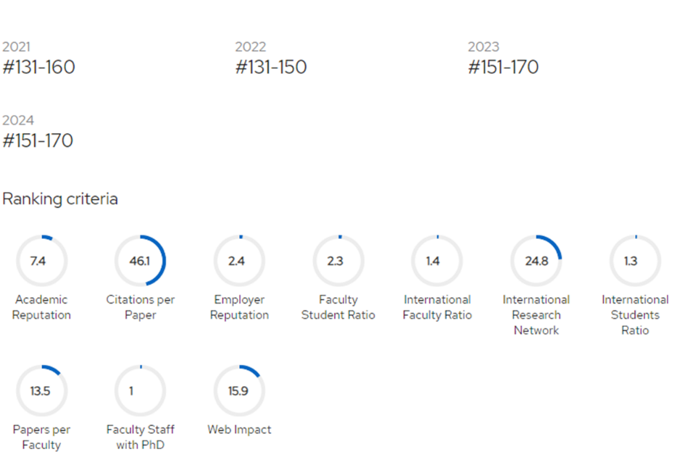Click the 2024 ranking #151-170
The image size is (685, 460).
tap(38, 141)
